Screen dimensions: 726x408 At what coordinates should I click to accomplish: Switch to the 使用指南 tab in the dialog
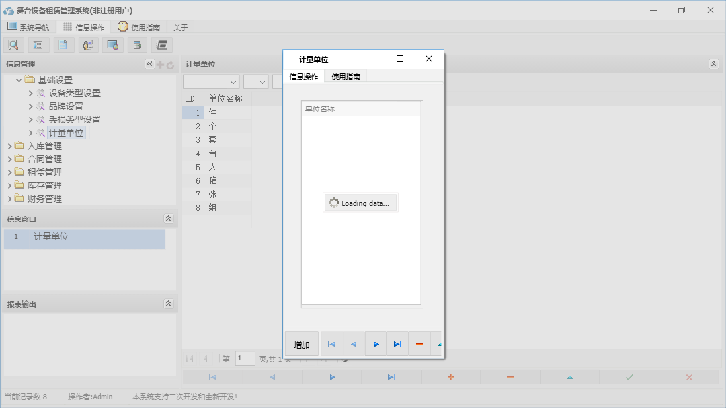point(347,75)
